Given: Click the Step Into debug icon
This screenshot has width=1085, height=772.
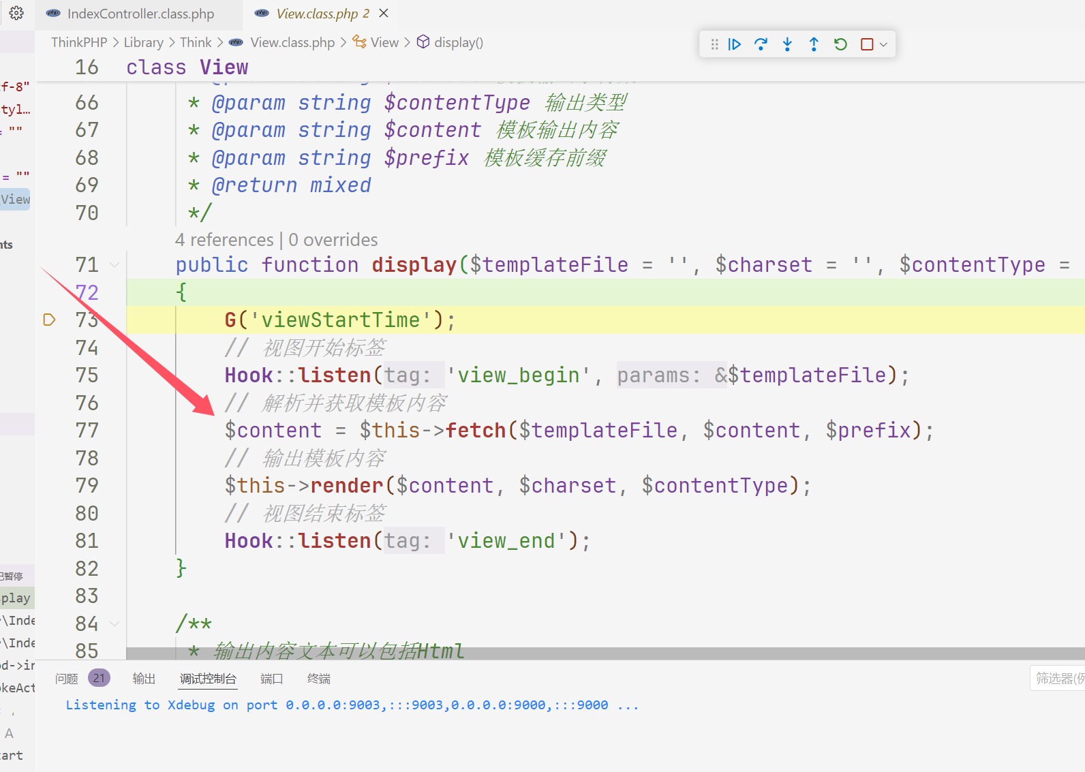Looking at the screenshot, I should 787,44.
